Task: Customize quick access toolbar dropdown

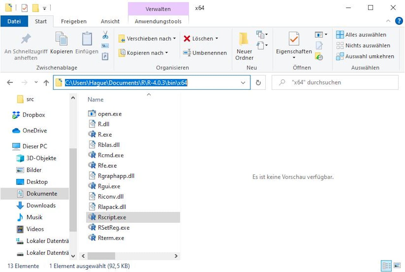Action: tap(45, 8)
